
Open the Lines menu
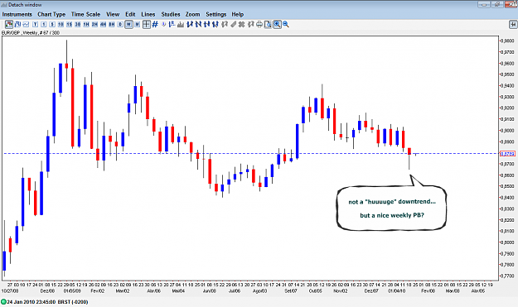[x=148, y=14]
